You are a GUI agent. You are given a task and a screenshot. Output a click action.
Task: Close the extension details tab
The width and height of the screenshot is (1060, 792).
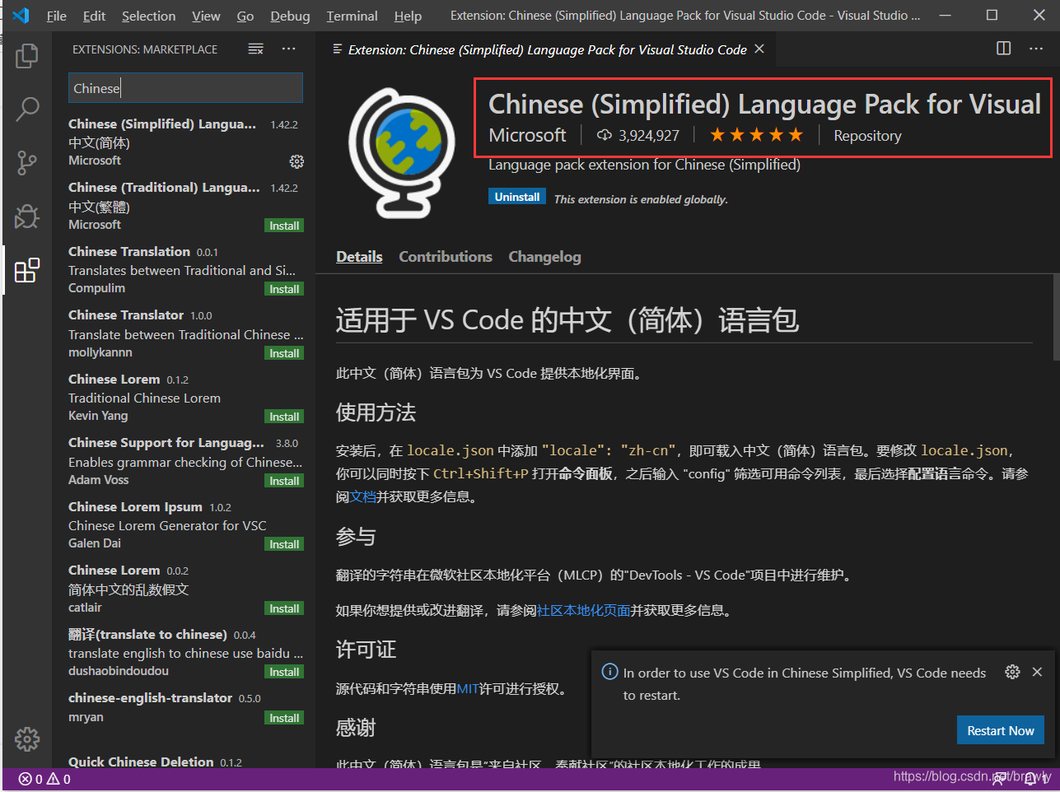759,49
